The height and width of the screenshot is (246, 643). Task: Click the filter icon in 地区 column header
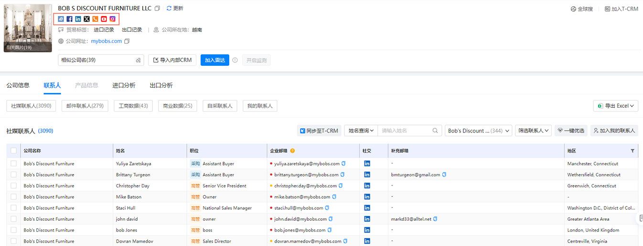632,151
